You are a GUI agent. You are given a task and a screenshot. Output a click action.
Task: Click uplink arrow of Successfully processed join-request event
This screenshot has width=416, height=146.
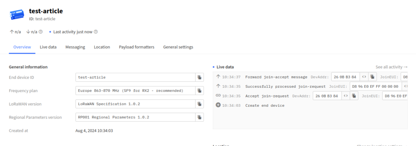click(x=218, y=86)
